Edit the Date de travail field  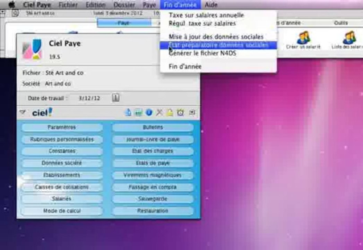point(89,98)
